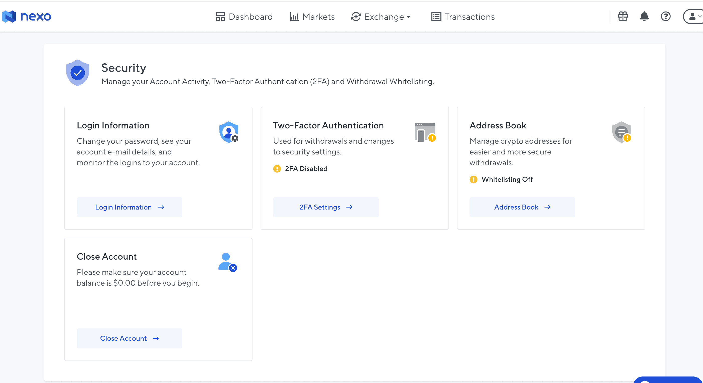Open the Markets page
703x383 pixels.
tap(312, 17)
